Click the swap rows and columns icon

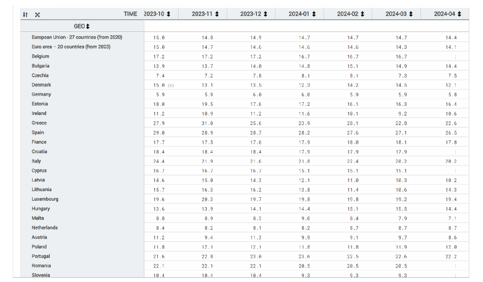tap(26, 15)
